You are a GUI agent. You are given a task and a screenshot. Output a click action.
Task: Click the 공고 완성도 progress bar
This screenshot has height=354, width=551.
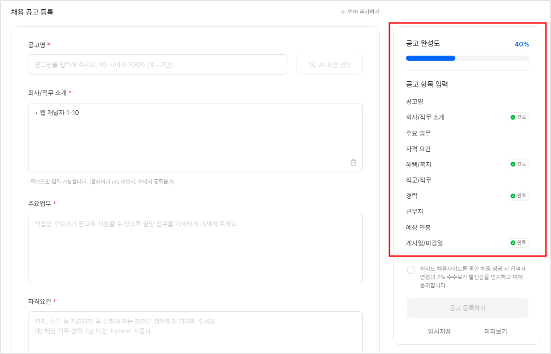(x=467, y=58)
